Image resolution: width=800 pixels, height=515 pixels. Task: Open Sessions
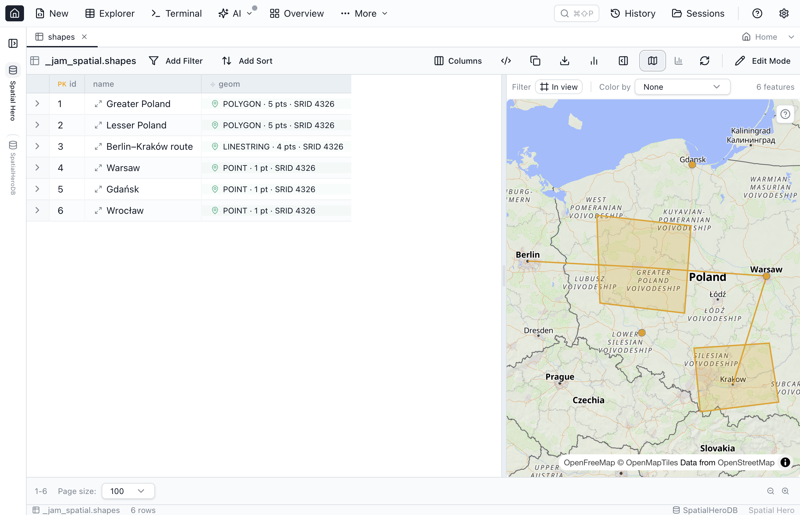tap(698, 13)
